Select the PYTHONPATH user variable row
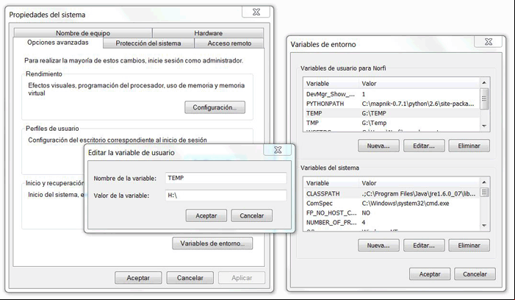The image size is (515, 300). tap(392, 104)
